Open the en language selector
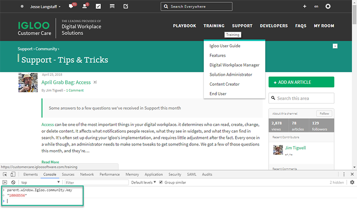The width and height of the screenshot is (357, 222). click(x=316, y=6)
